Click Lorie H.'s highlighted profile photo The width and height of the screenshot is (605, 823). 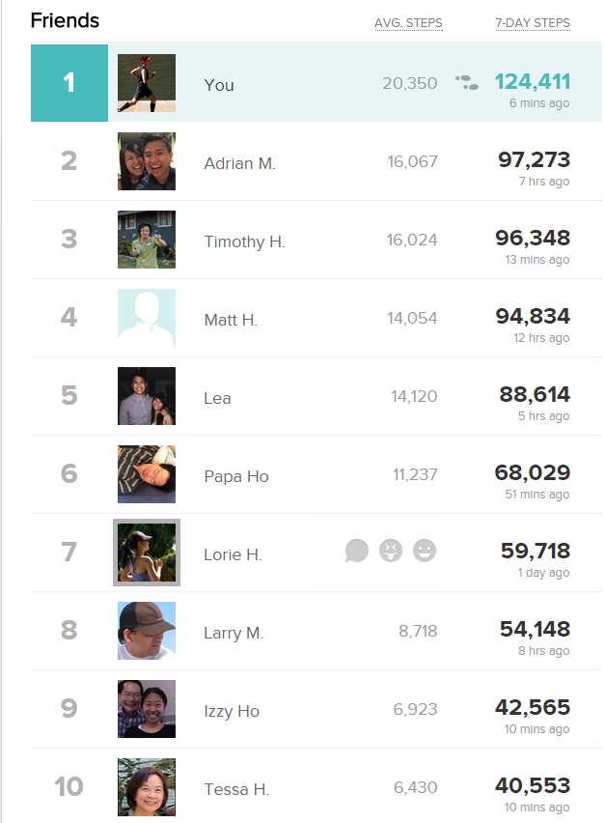coord(147,553)
